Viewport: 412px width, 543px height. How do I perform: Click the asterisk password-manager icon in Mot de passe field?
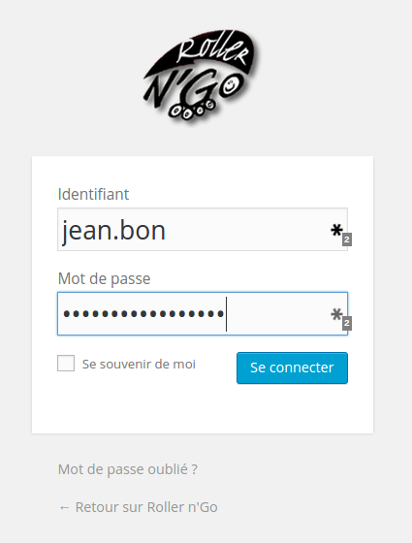(336, 314)
